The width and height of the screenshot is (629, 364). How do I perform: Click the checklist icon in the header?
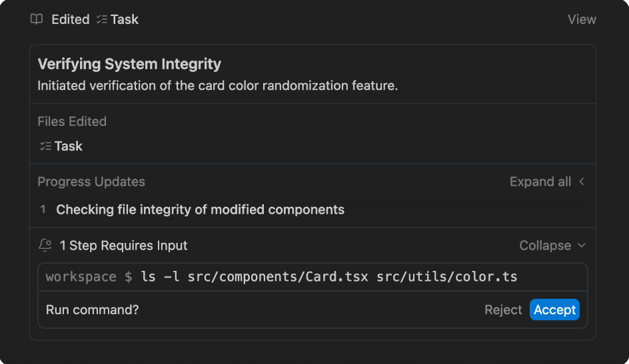point(101,19)
